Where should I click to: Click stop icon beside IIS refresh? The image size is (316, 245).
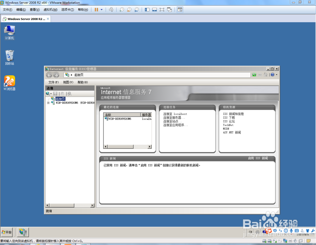(260, 75)
